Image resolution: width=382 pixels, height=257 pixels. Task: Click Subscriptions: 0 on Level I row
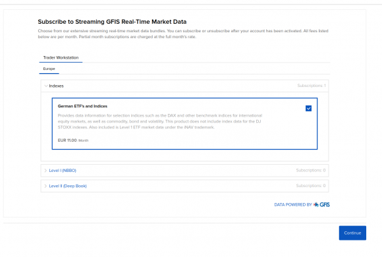coord(311,170)
